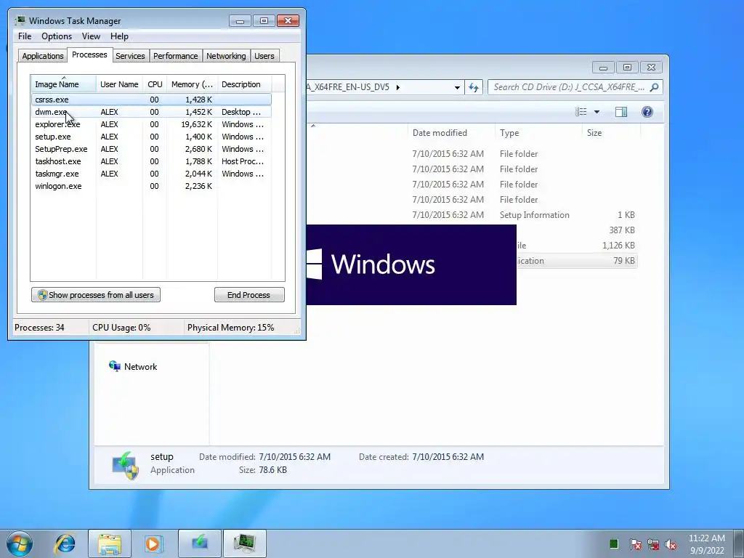Viewport: 744px width, 558px height.
Task: Sort by User Name column
Action: click(119, 84)
